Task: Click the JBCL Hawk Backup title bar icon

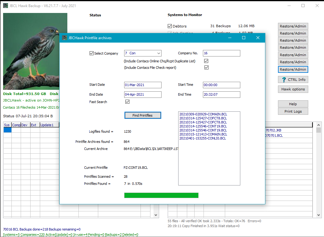Action: click(5, 6)
